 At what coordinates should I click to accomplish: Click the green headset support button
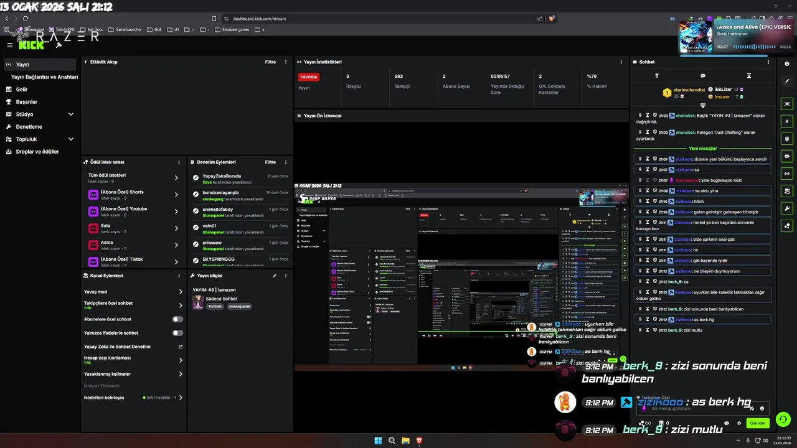pos(783,420)
